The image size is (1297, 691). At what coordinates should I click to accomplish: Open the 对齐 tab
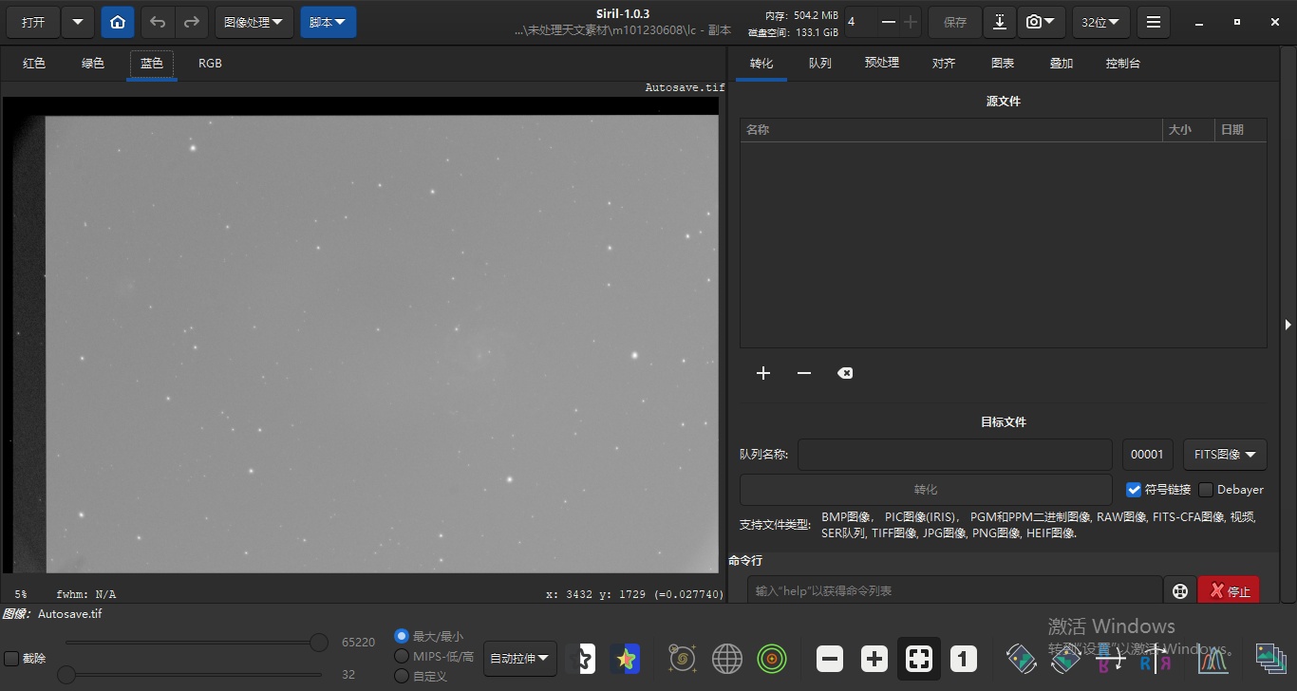click(944, 64)
